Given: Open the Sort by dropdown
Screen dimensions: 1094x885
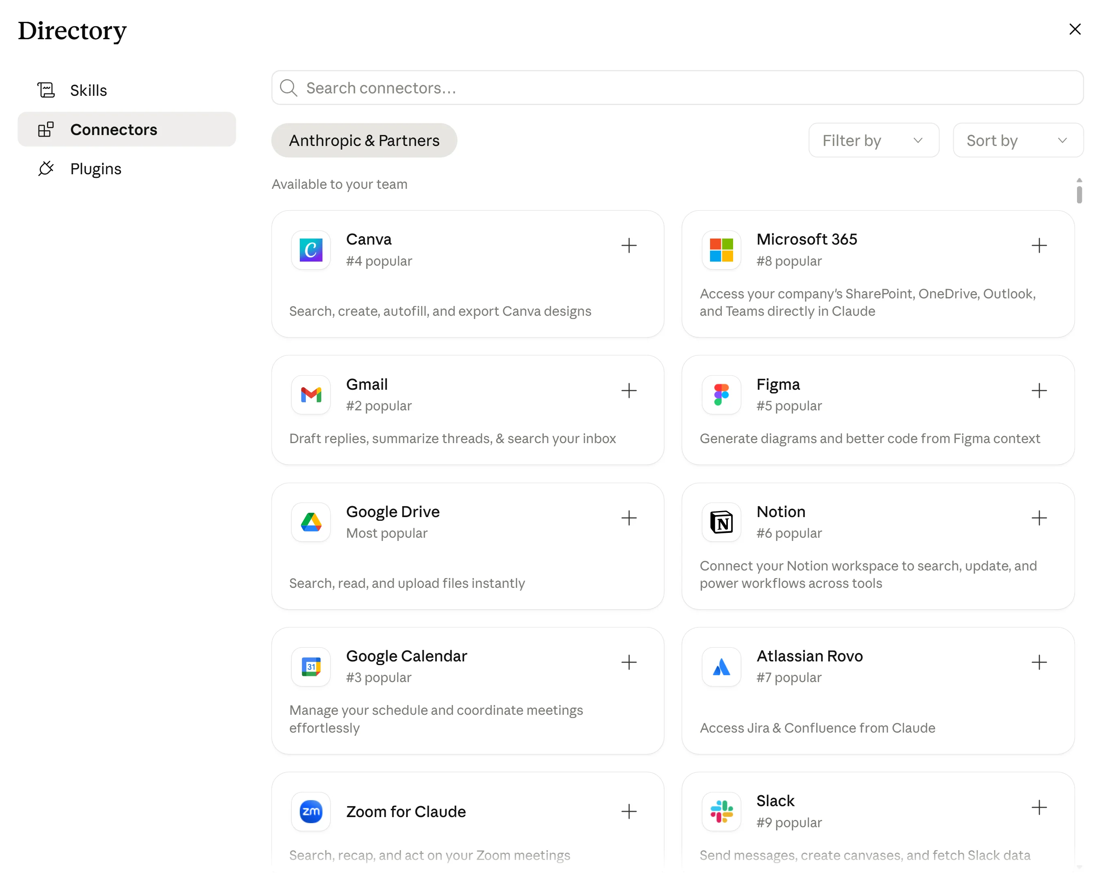Looking at the screenshot, I should 1018,140.
